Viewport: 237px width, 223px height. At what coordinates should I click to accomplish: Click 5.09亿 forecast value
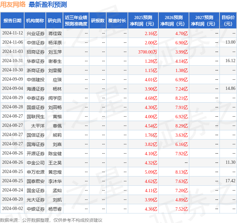151,172
